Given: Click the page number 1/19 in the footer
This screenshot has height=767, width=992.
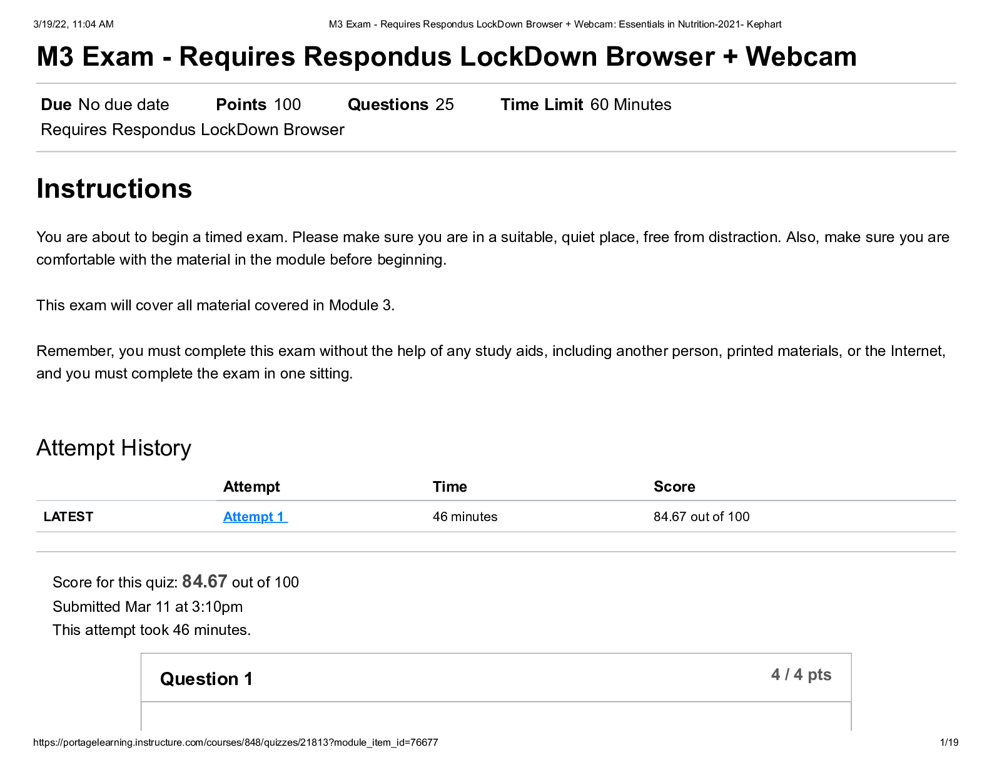Looking at the screenshot, I should 949,743.
